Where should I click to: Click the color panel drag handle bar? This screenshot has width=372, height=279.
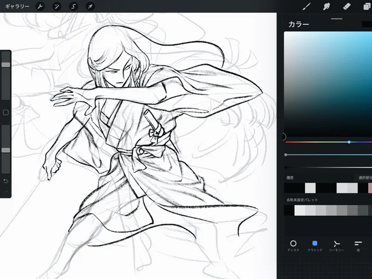tap(336, 19)
